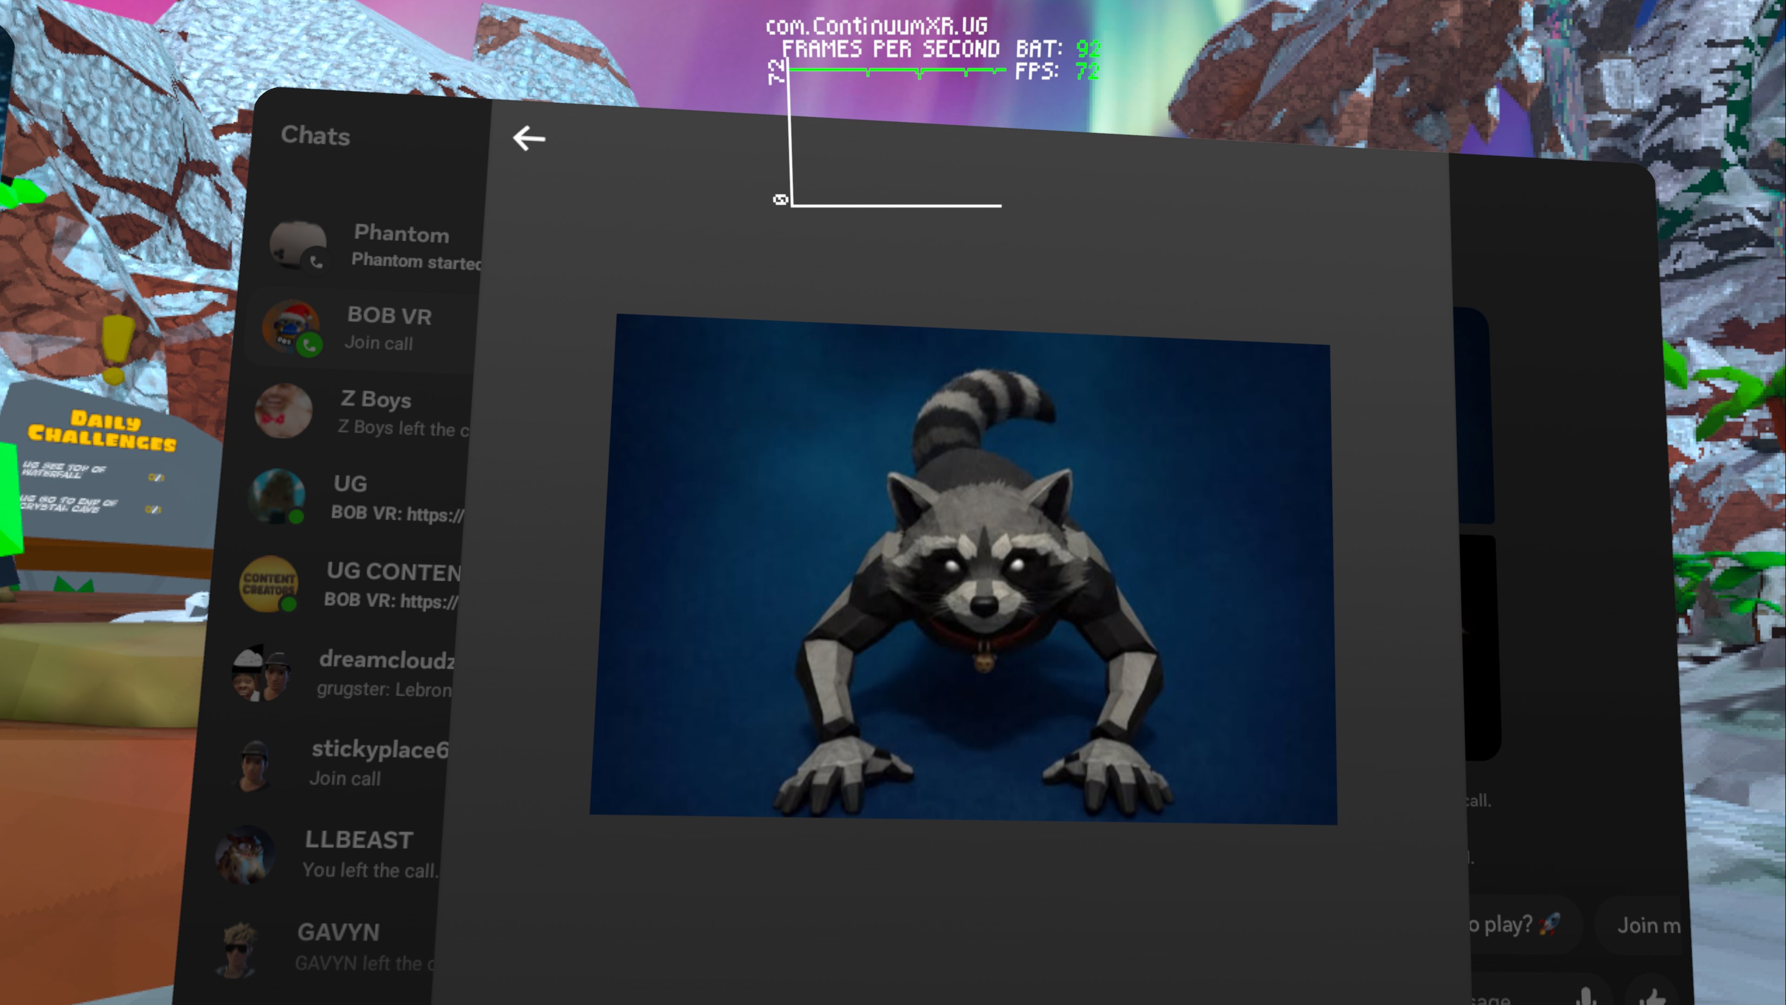Viewport: 1786px width, 1005px height.
Task: Tap the 'Join m' quick reply chip
Action: pos(1646,925)
